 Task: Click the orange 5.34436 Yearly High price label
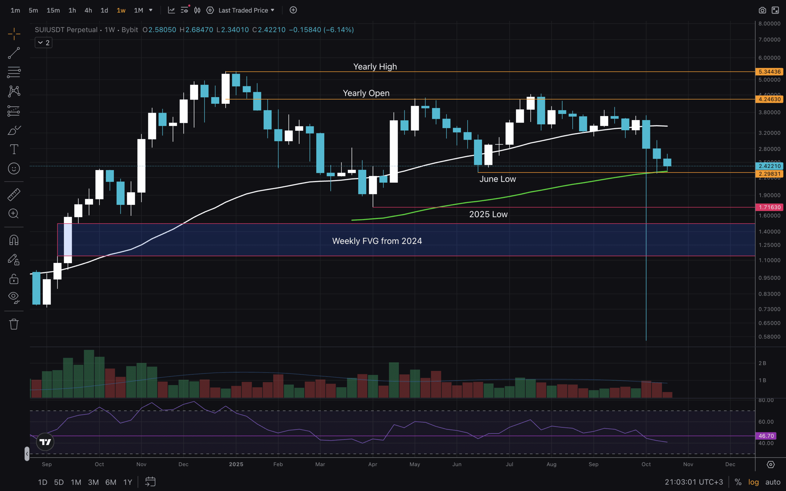tap(769, 72)
